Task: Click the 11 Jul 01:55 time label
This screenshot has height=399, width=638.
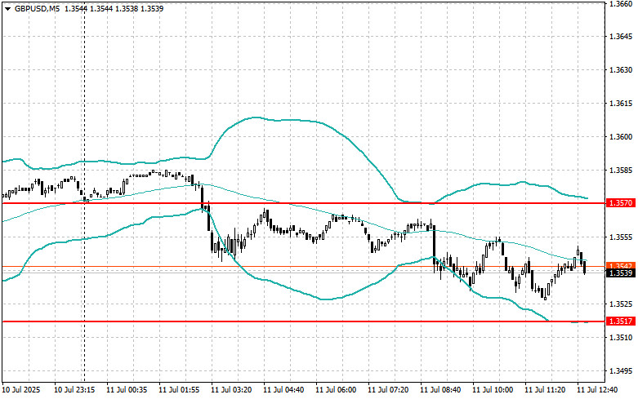Action: 179,390
